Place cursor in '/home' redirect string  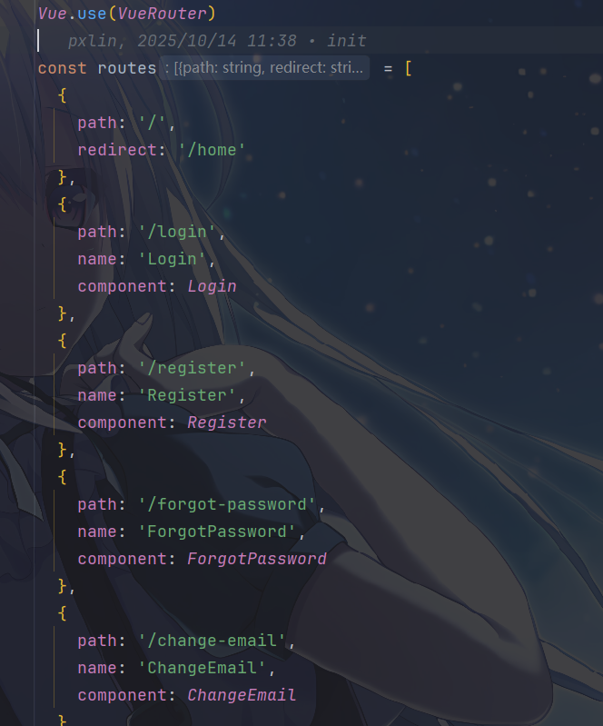click(212, 150)
